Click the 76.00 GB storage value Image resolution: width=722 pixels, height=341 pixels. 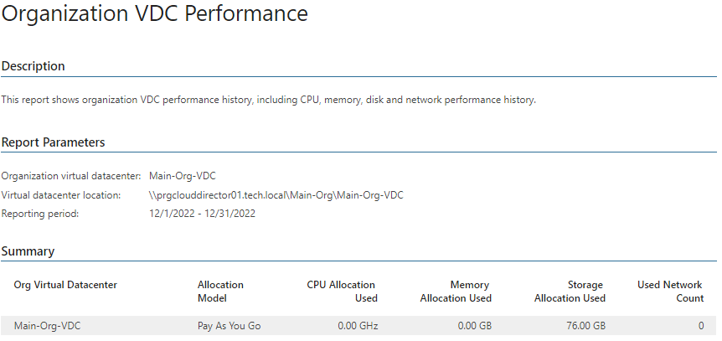coord(585,326)
